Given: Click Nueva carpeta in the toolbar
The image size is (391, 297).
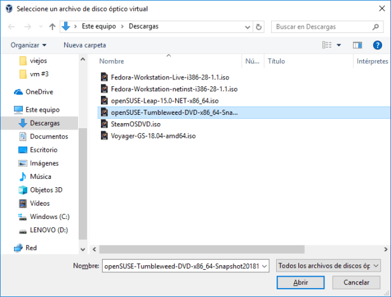Looking at the screenshot, I should [84, 45].
